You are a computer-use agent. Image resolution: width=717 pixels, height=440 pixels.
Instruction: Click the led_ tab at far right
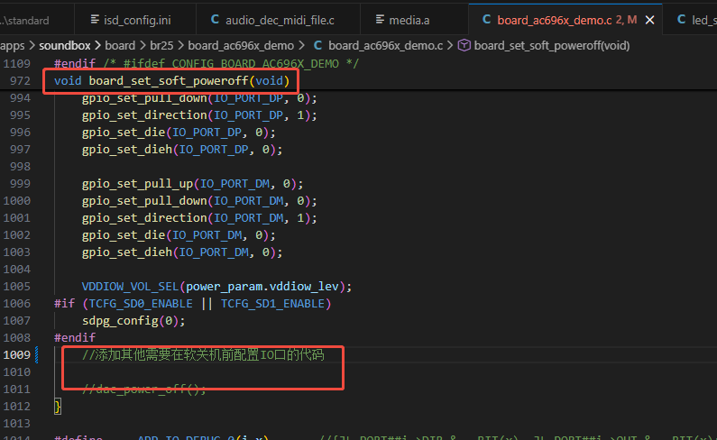[x=695, y=20]
